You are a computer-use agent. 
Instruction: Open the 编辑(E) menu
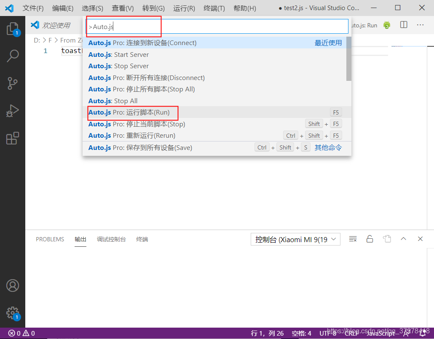(62, 8)
